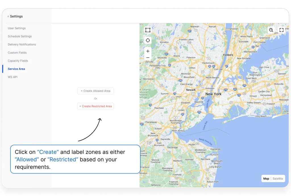Viewport: 291px width, 196px height.
Task: Click the Yonkers label on map
Action: click(x=228, y=55)
